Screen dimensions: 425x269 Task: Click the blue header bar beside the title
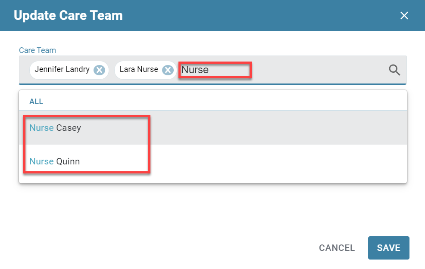[x=257, y=15]
